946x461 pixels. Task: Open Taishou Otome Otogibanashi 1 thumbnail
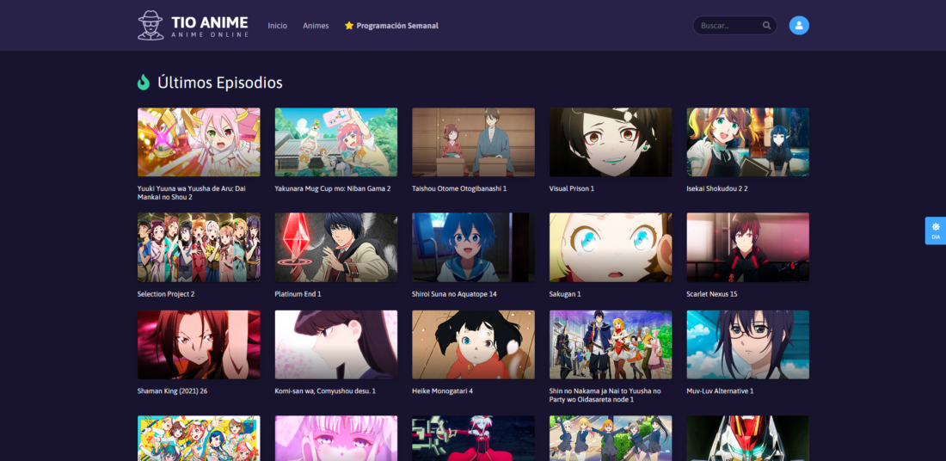[474, 143]
